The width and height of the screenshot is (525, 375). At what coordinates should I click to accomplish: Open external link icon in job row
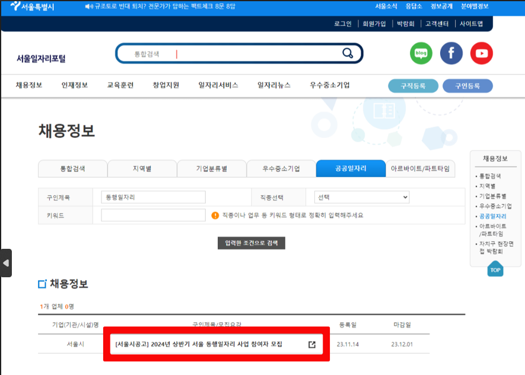(311, 344)
